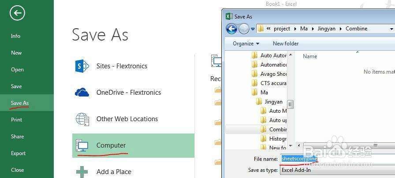Open the Info page
Viewport: 395px width, 178px height.
[15, 36]
